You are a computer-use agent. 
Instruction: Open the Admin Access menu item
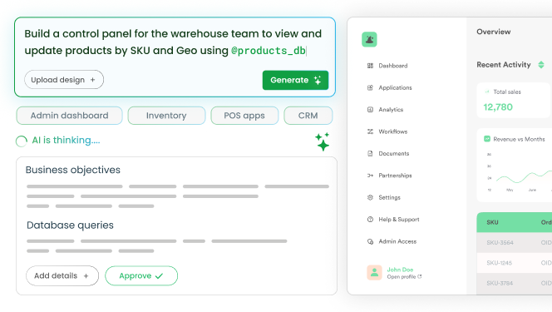click(x=397, y=241)
